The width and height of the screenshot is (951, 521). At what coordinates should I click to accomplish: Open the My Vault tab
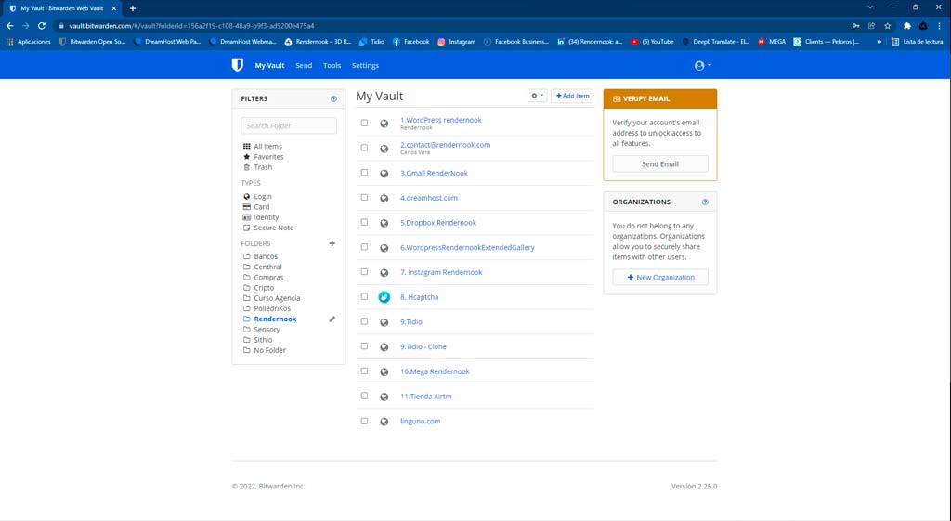click(x=269, y=66)
